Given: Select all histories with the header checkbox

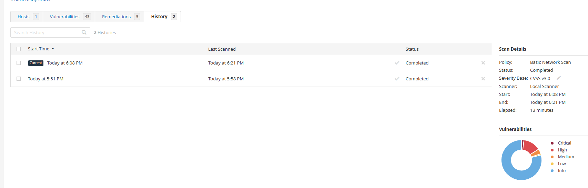Looking at the screenshot, I should click(19, 49).
